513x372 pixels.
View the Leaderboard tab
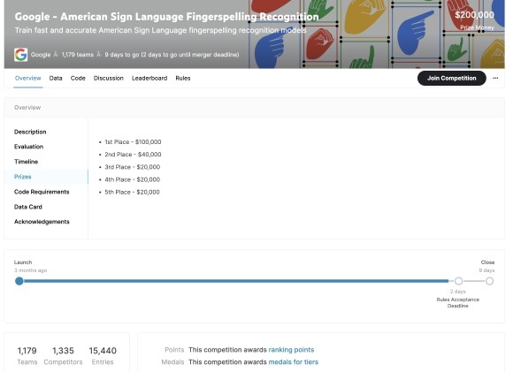click(x=149, y=78)
